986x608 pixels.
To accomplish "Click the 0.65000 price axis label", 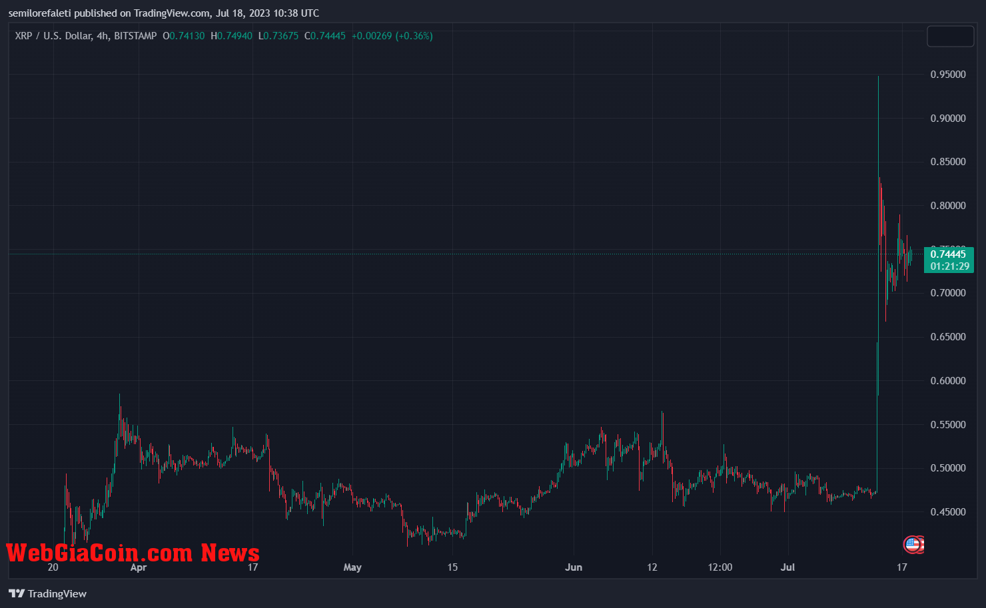I will [x=948, y=337].
